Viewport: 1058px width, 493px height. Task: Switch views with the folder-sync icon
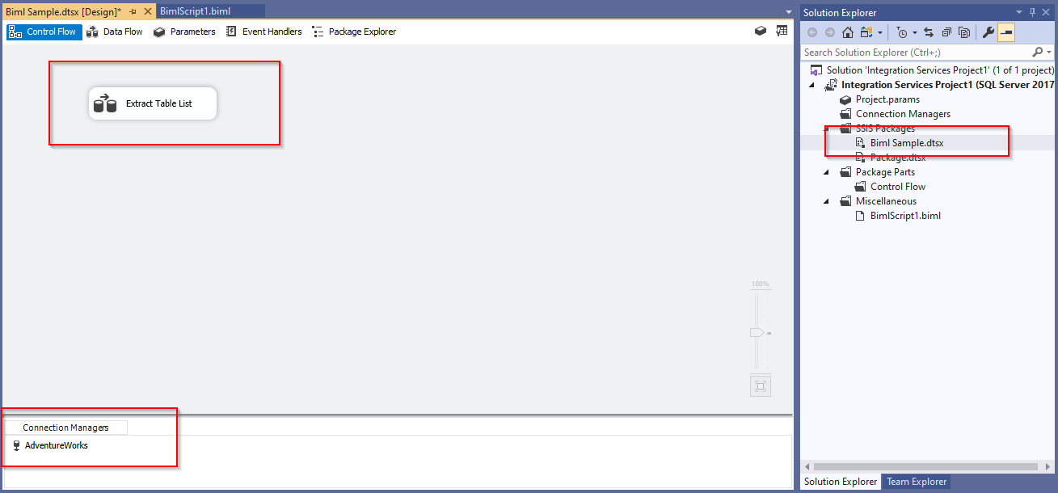pos(866,32)
